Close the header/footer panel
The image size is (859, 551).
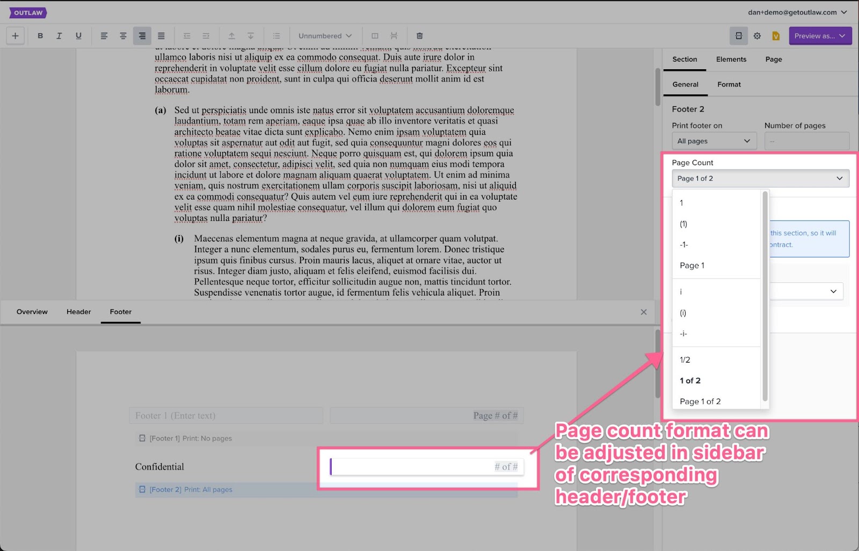(x=644, y=312)
